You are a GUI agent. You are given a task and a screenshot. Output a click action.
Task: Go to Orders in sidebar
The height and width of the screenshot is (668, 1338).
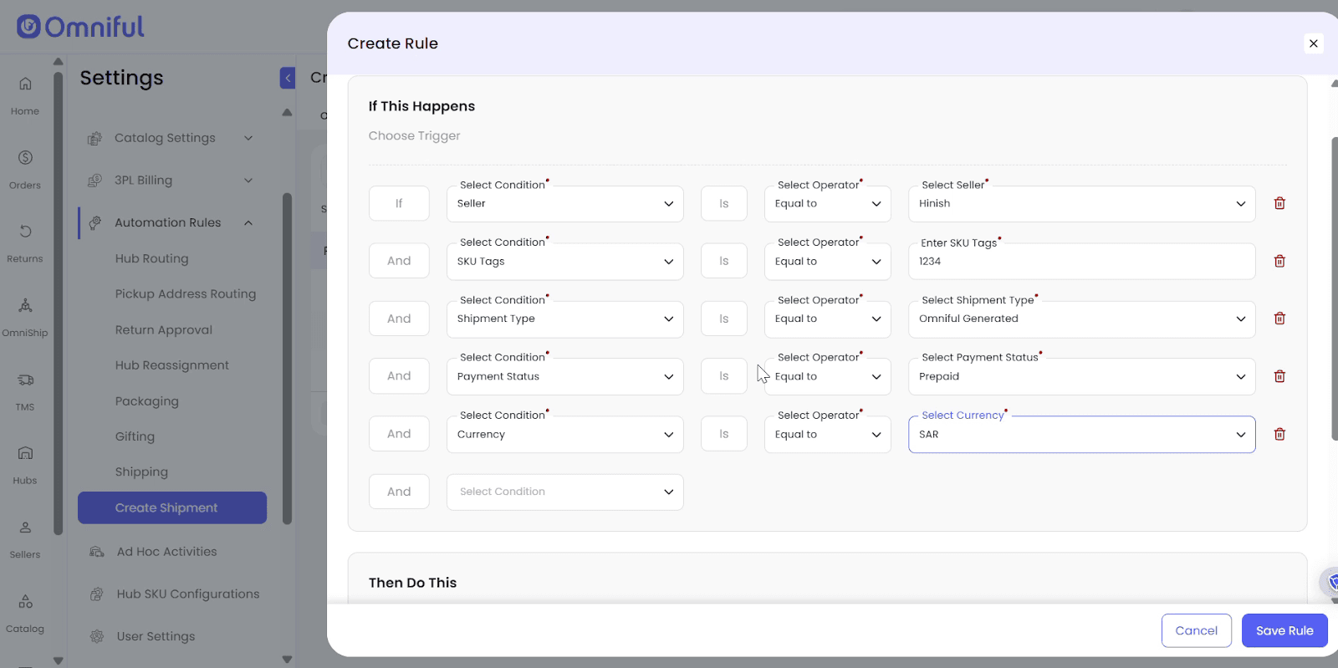[x=25, y=167]
